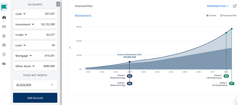Toggle the Current series legend
Viewport: 238px width, 105px height.
pos(211,16)
